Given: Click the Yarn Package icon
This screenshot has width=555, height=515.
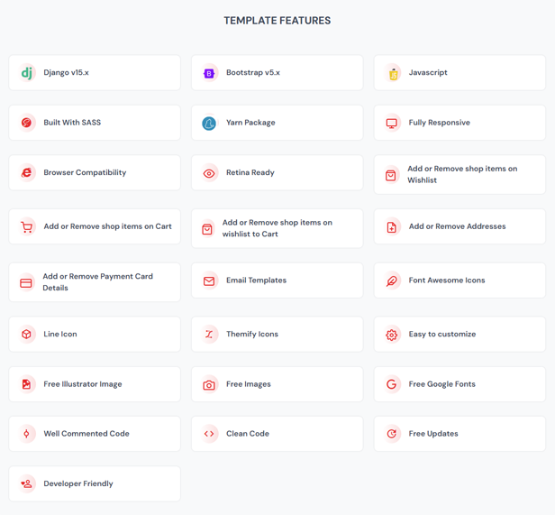Looking at the screenshot, I should (209, 123).
